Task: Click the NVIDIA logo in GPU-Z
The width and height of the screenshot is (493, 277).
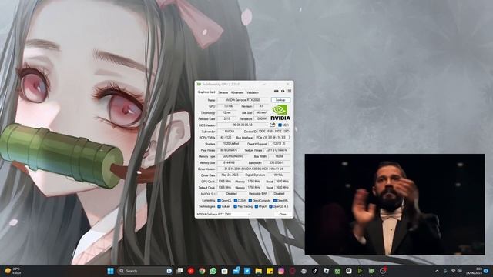Action: 280,113
